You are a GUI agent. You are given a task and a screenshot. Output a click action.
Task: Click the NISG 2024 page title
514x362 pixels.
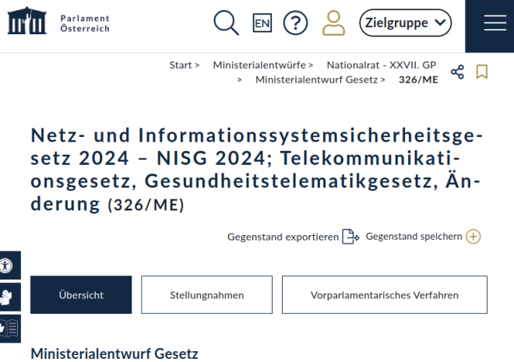click(257, 170)
